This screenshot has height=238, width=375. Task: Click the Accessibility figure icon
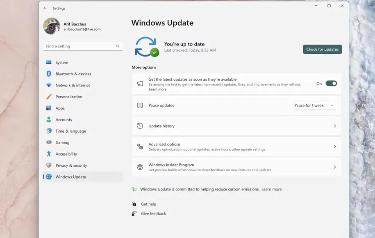click(x=49, y=154)
